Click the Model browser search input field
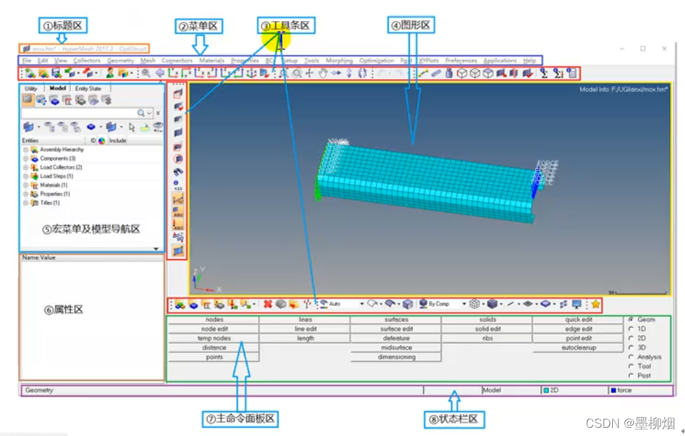 [78, 113]
